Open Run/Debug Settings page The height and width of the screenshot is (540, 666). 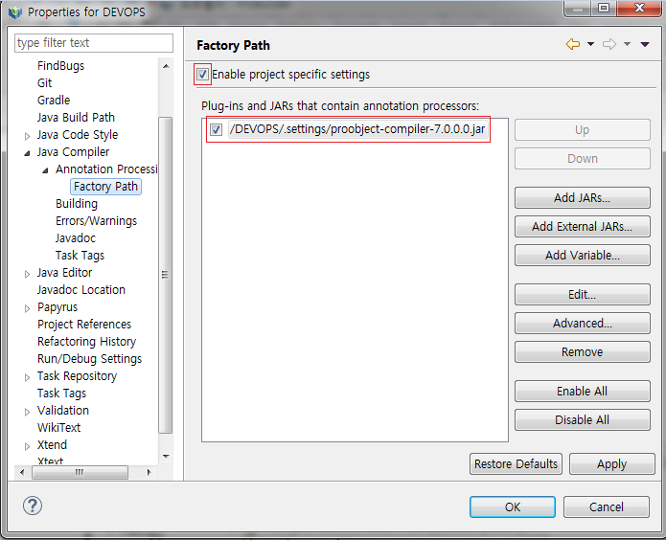[89, 359]
